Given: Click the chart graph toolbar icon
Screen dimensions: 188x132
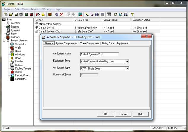Looking at the screenshot, I should tap(120, 15).
